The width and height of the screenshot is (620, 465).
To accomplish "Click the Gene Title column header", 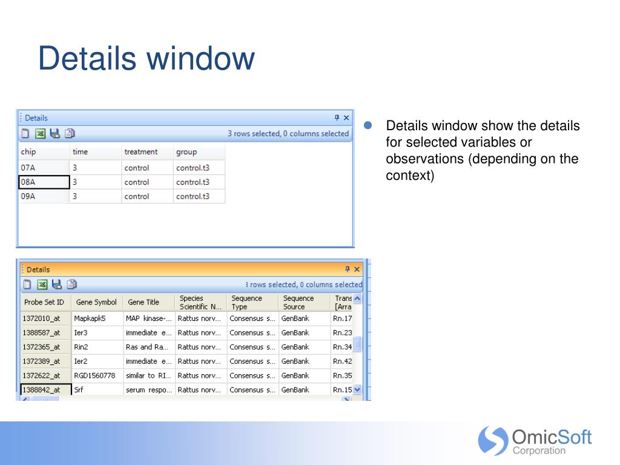I will point(149,302).
